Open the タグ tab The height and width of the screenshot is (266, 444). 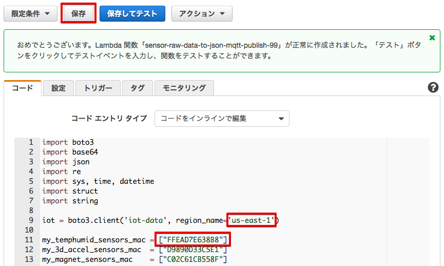pos(138,88)
